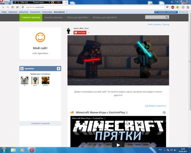This screenshot has width=191, height=153.
Task: Click the orange megaphone news icon
Action: [x=72, y=113]
